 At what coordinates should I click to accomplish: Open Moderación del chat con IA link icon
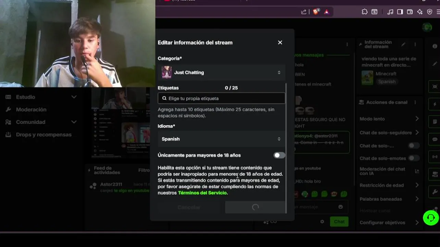coord(417,171)
